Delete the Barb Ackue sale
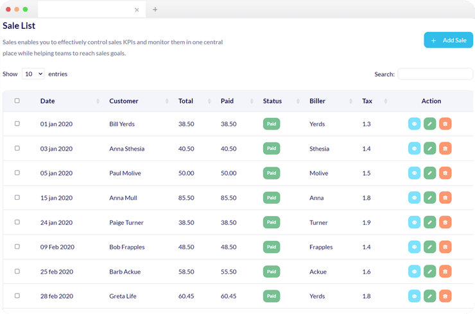The image size is (475, 314). [x=445, y=271]
